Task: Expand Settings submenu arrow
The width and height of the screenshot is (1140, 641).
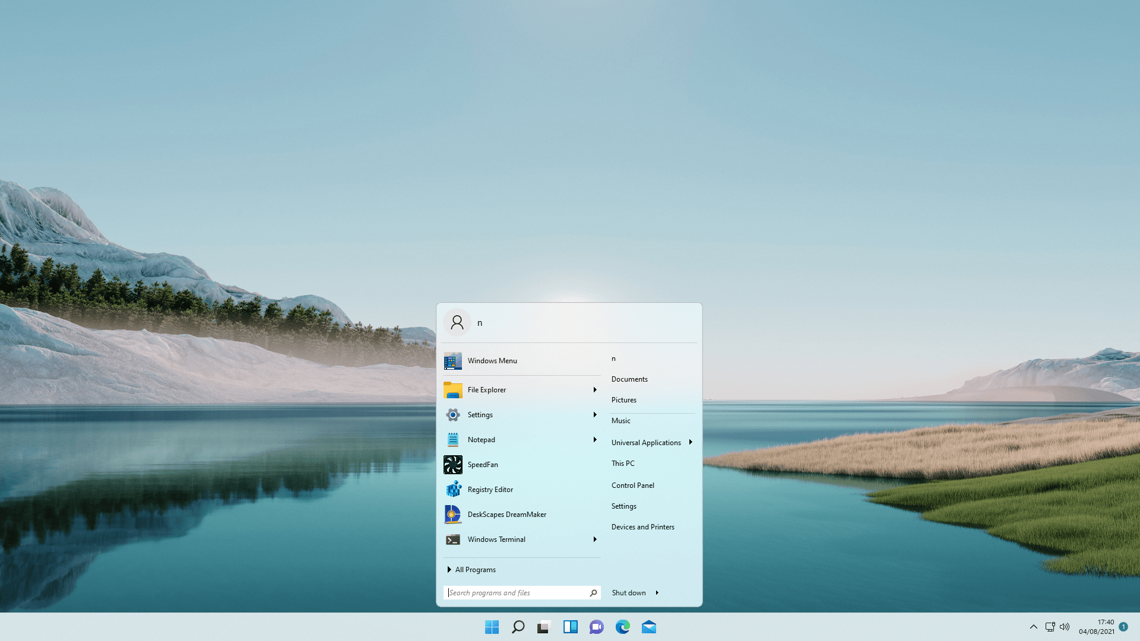Action: click(x=594, y=414)
